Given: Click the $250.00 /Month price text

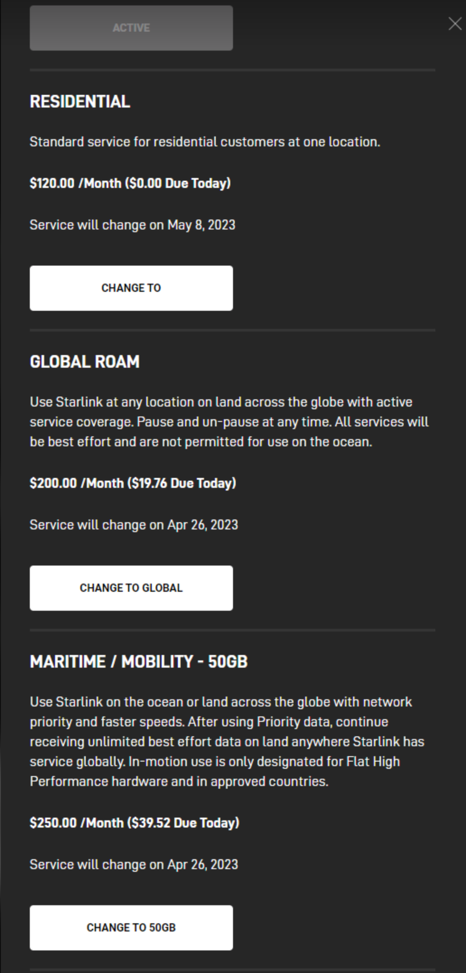Looking at the screenshot, I should pos(76,823).
